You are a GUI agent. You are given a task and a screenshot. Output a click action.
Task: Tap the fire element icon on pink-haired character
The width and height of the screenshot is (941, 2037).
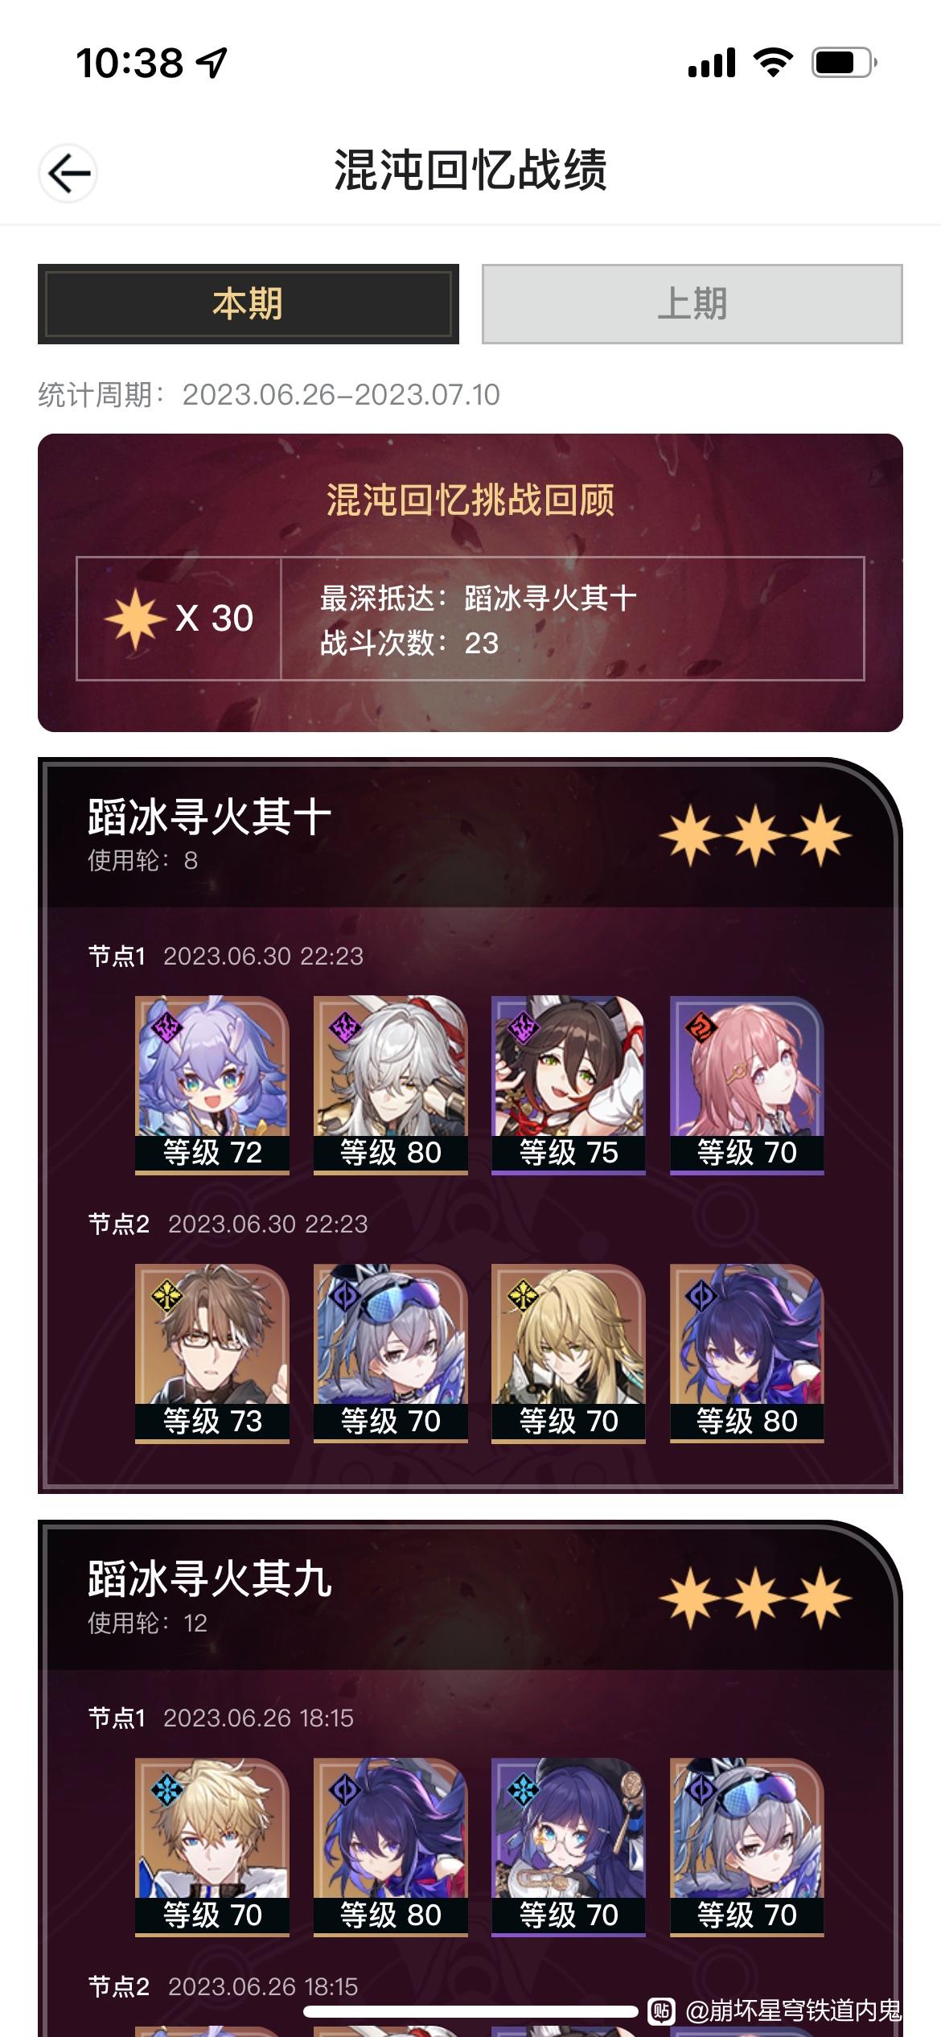701,1027
